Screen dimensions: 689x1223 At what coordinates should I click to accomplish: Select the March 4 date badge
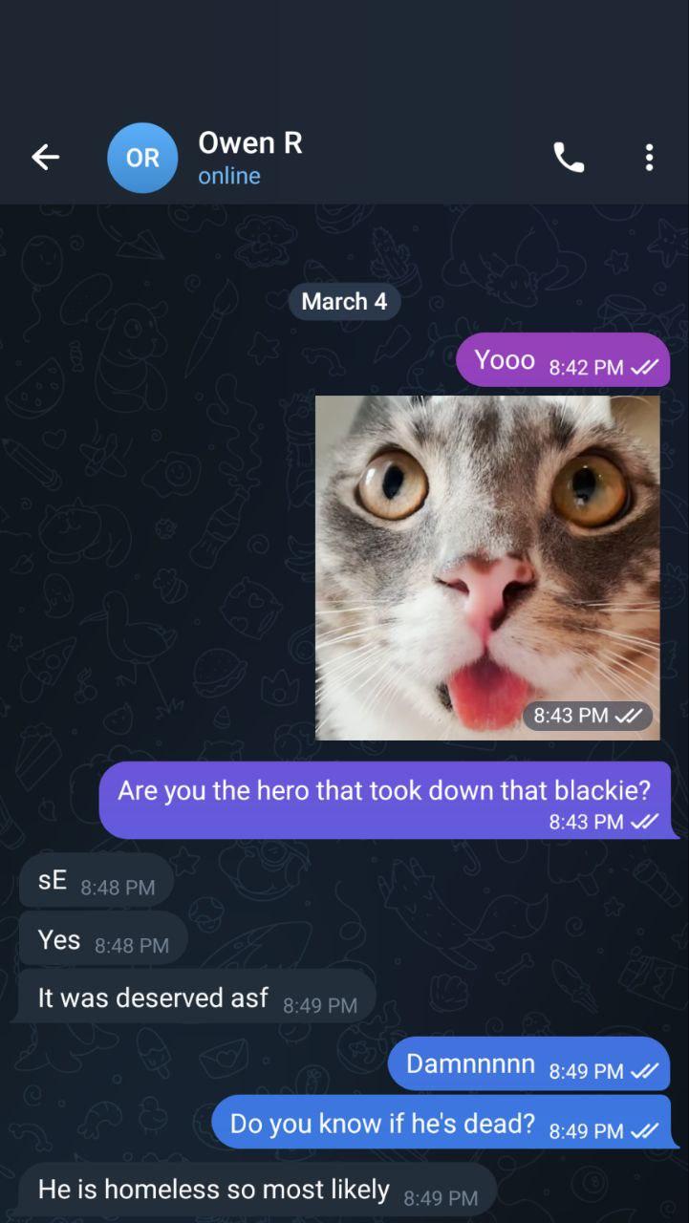344,302
